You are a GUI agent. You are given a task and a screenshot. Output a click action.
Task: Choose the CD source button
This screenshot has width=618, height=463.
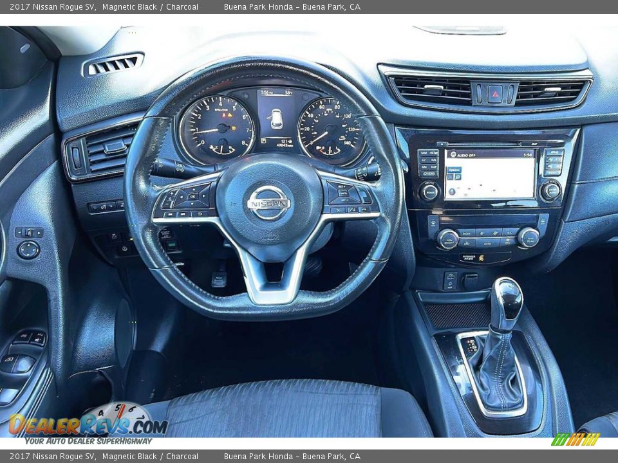424,160
